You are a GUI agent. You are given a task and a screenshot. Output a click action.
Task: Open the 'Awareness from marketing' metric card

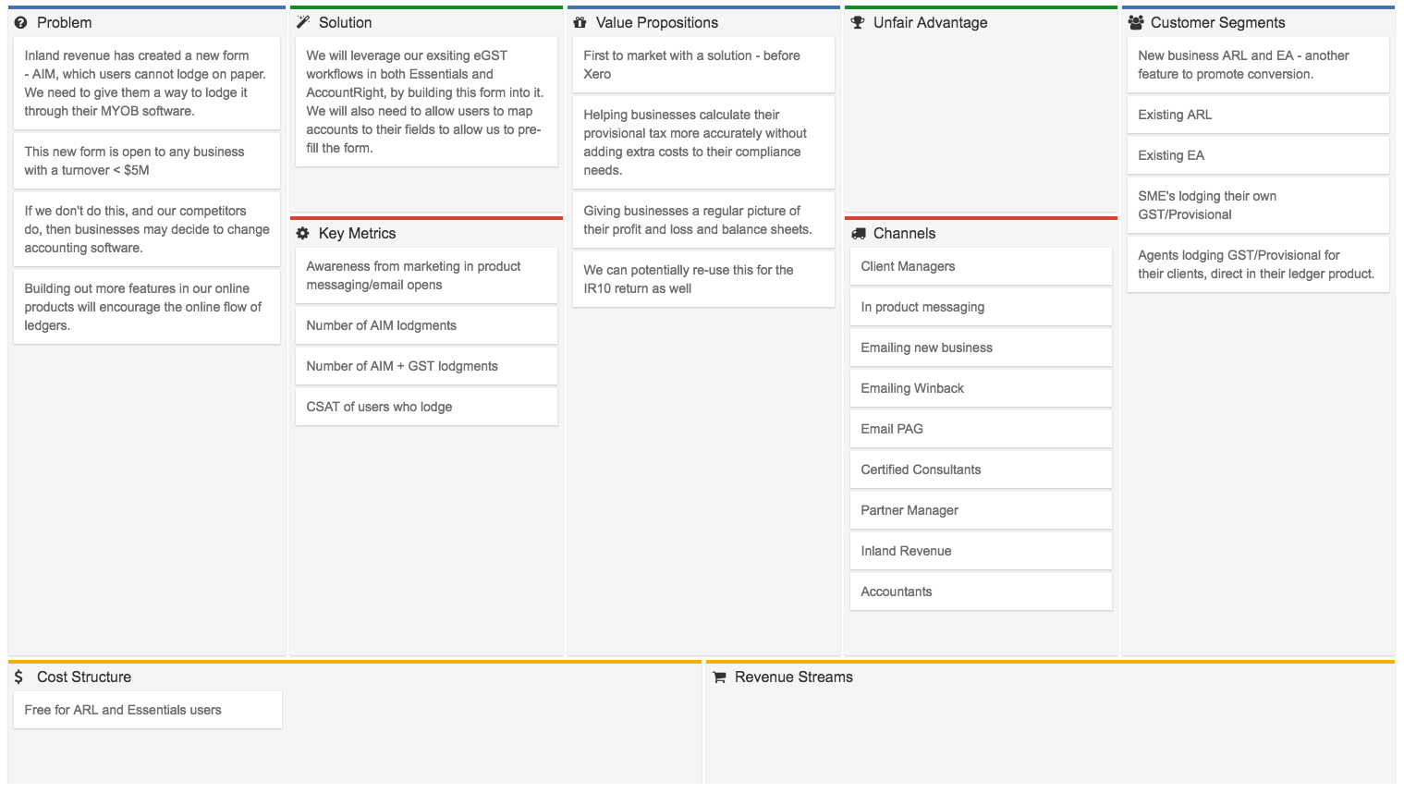[x=426, y=275]
